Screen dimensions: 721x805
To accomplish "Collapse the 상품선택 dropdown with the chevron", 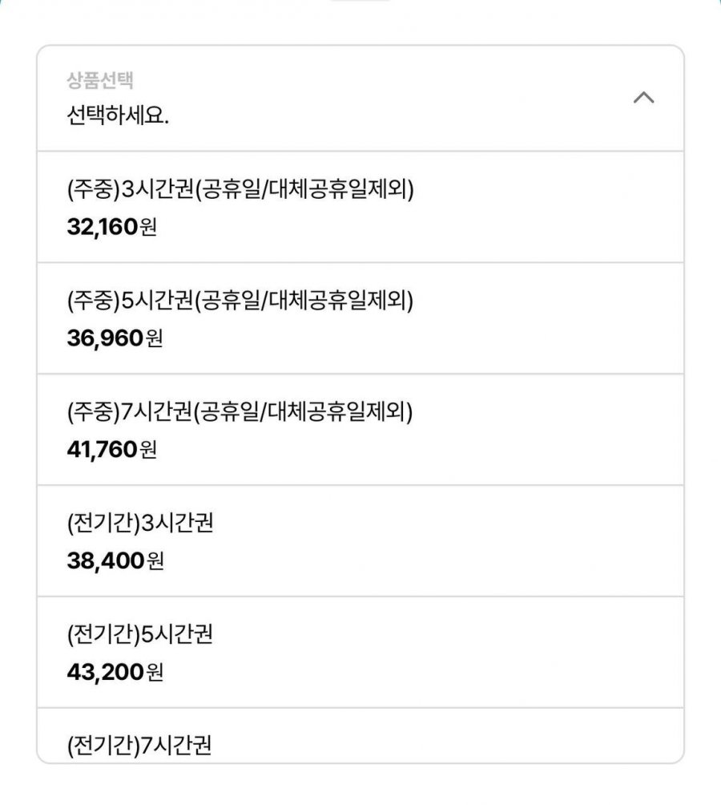I will point(643,98).
